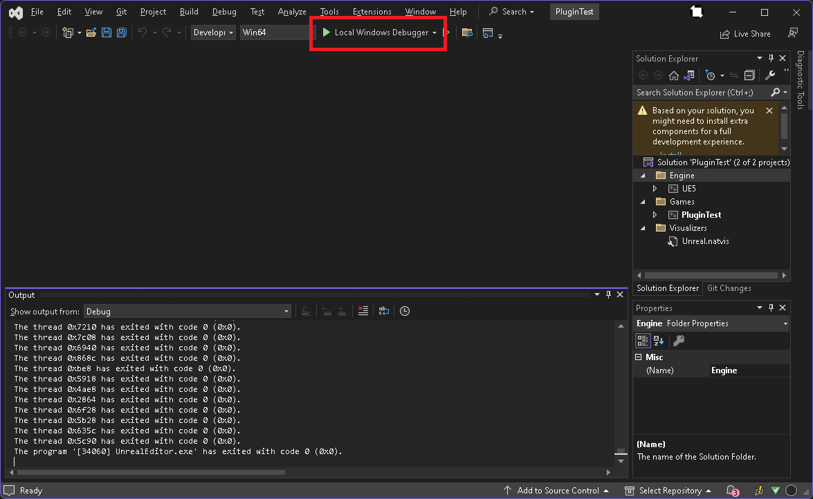
Task: Pin the Solution Explorer panel
Action: [771, 59]
